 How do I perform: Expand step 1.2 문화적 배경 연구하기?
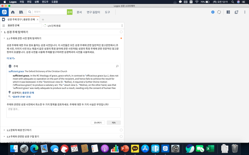tap(4, 130)
